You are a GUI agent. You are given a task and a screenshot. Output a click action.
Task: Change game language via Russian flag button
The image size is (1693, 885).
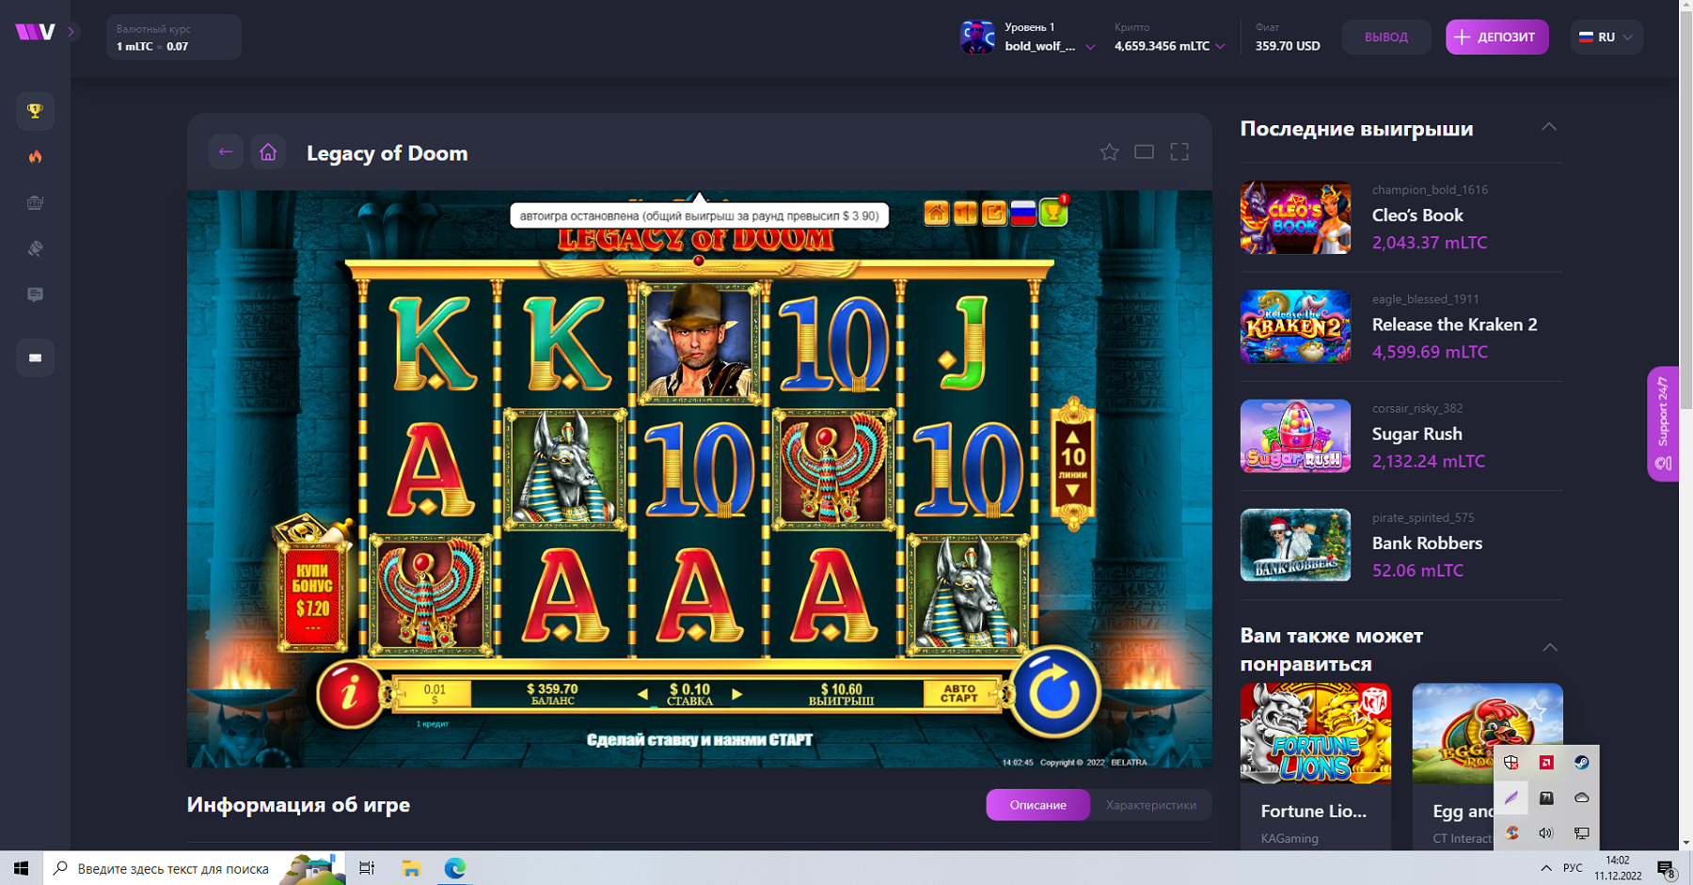click(1023, 213)
